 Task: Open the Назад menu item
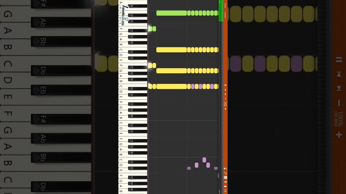(225, 5)
